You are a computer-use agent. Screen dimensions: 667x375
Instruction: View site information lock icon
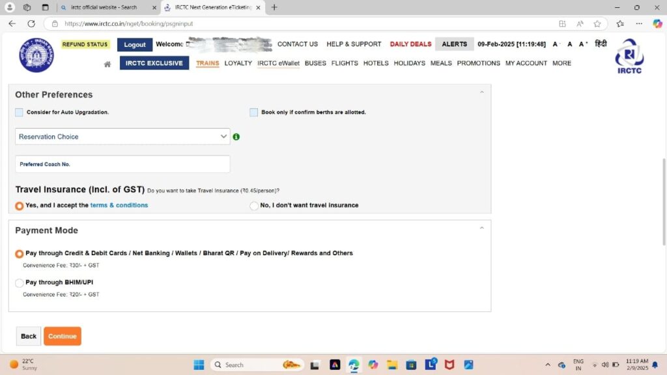pos(55,24)
